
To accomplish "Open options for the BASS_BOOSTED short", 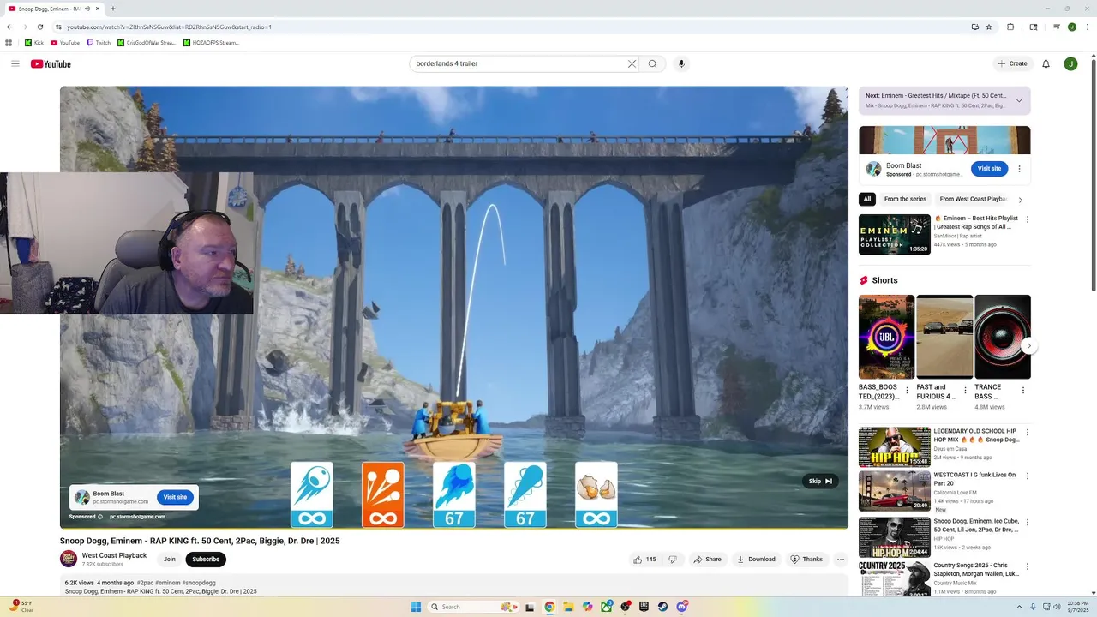I will 907,391.
